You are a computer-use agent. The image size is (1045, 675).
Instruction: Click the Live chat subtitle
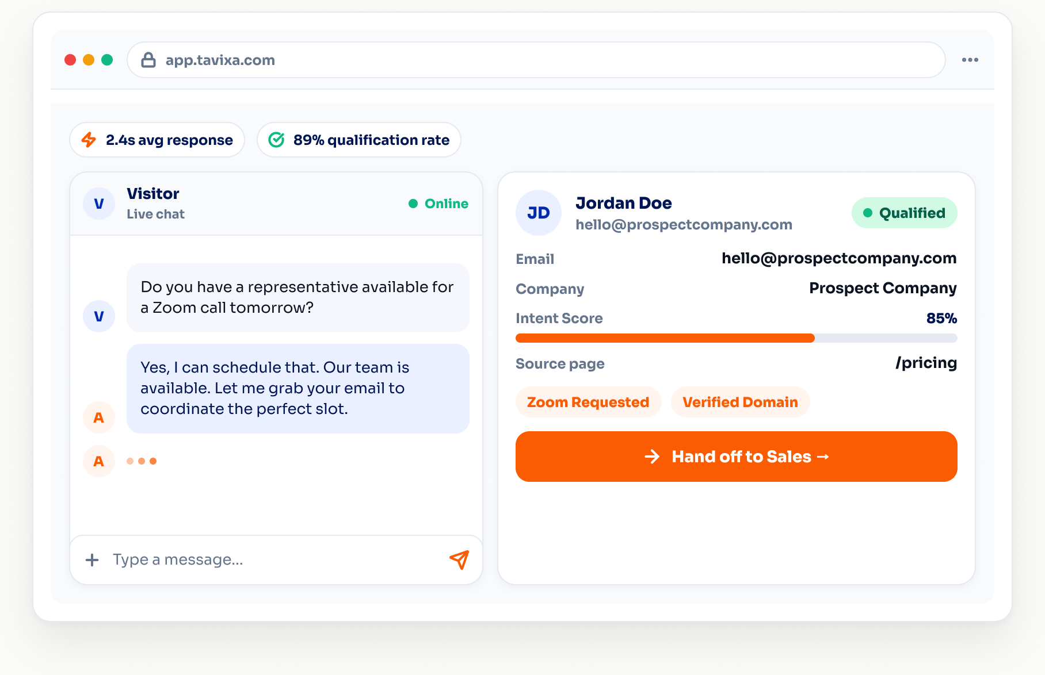coord(155,214)
